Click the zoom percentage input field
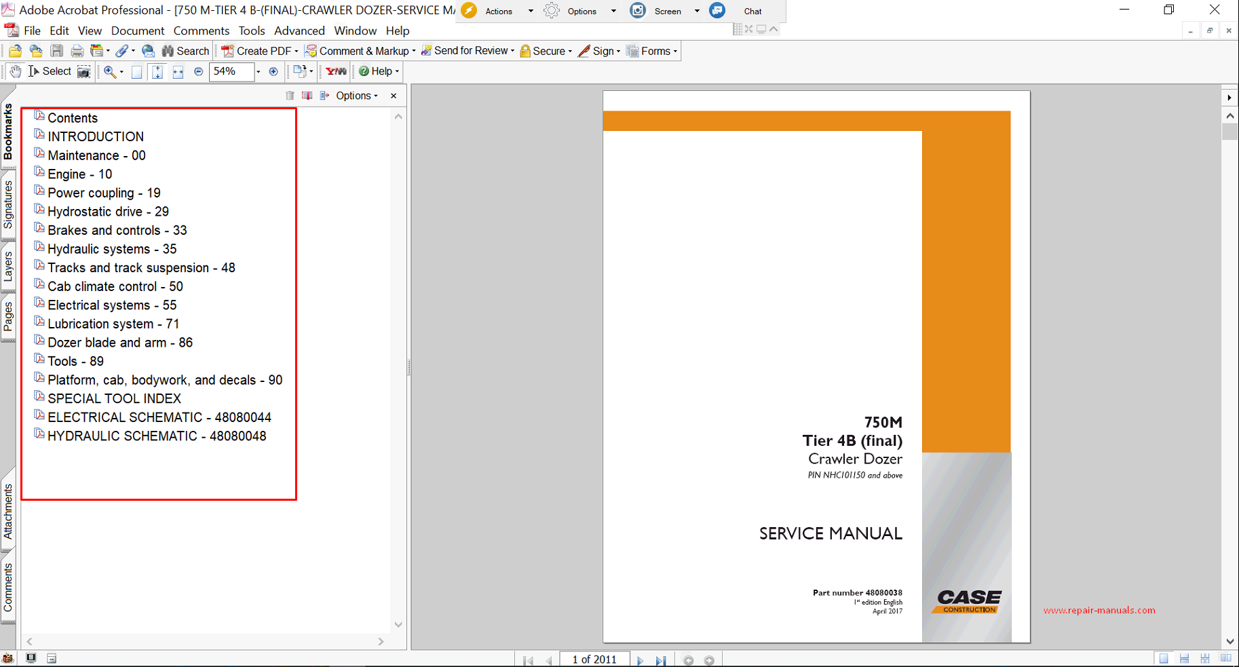 pyautogui.click(x=231, y=71)
